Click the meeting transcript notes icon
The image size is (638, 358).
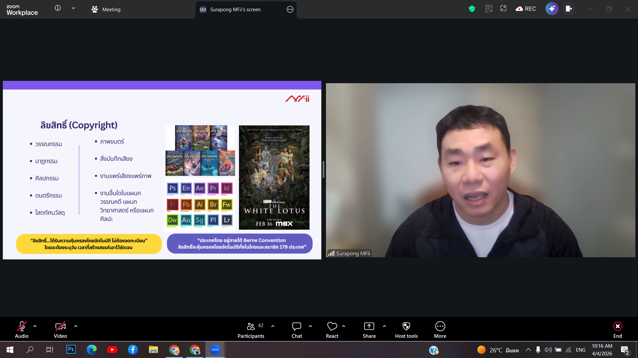click(x=489, y=9)
